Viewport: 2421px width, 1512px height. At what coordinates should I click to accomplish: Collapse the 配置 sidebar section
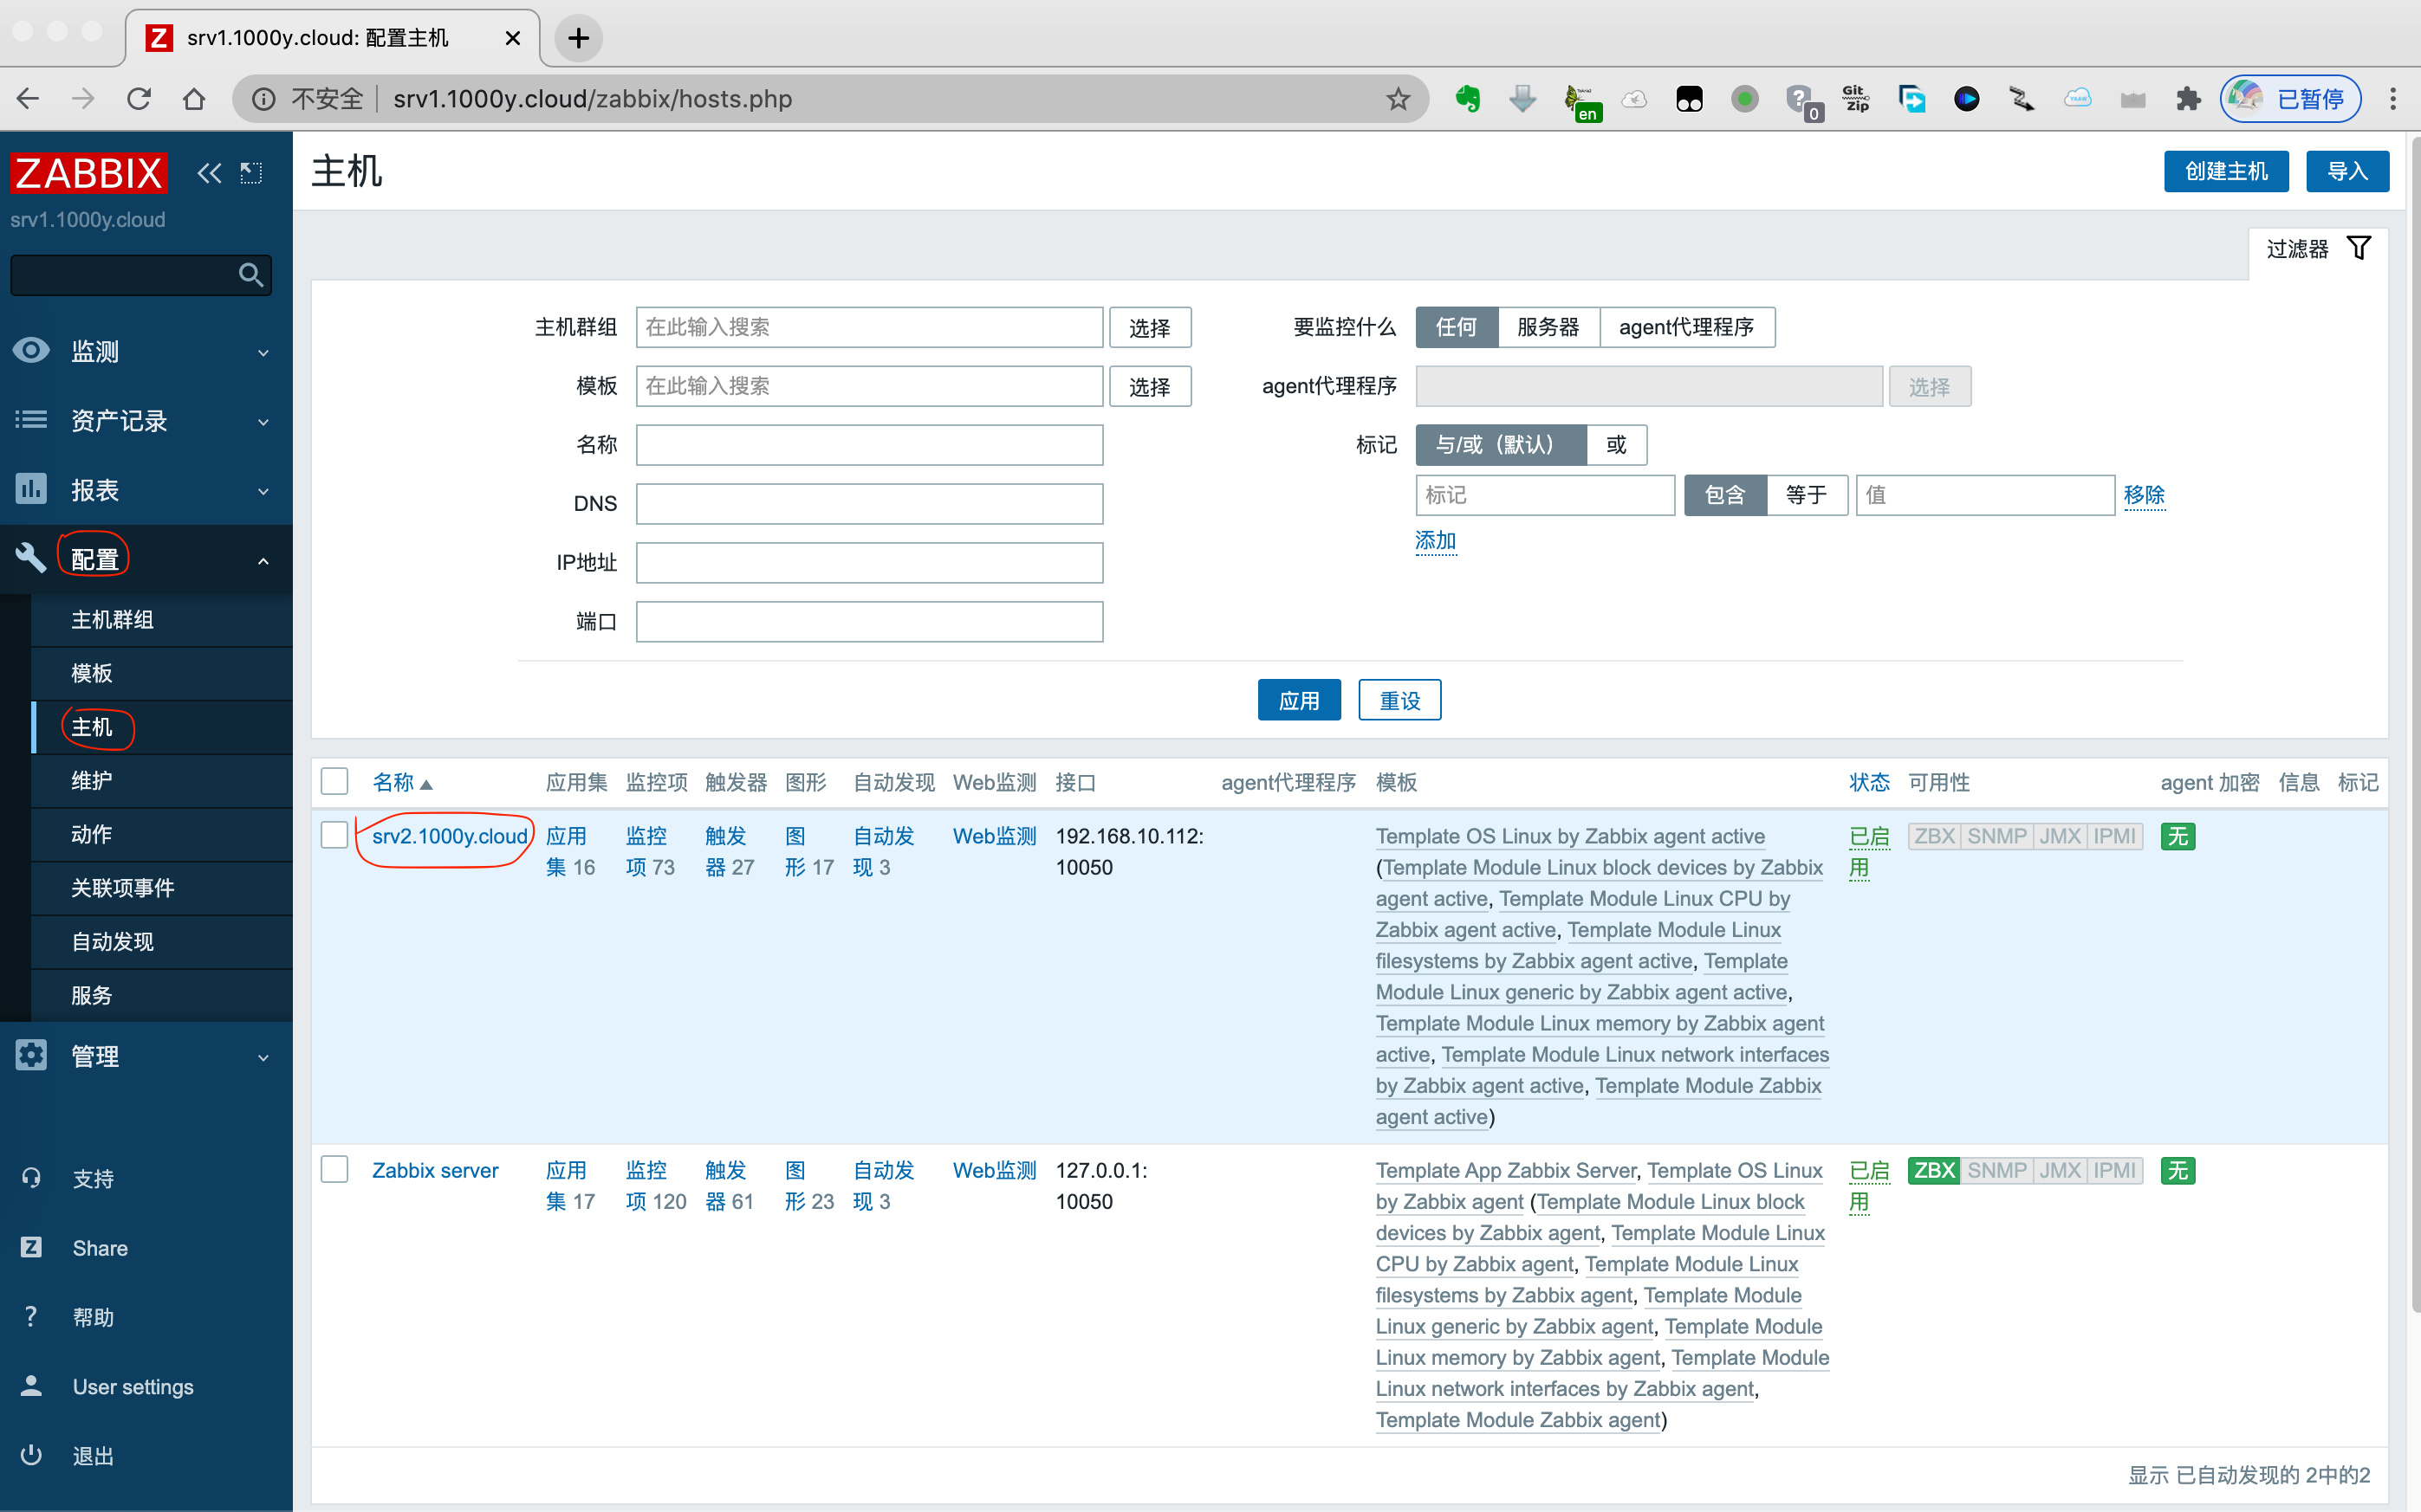(95, 558)
